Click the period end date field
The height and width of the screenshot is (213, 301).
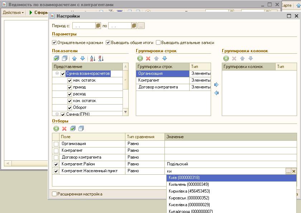[x=120, y=26]
